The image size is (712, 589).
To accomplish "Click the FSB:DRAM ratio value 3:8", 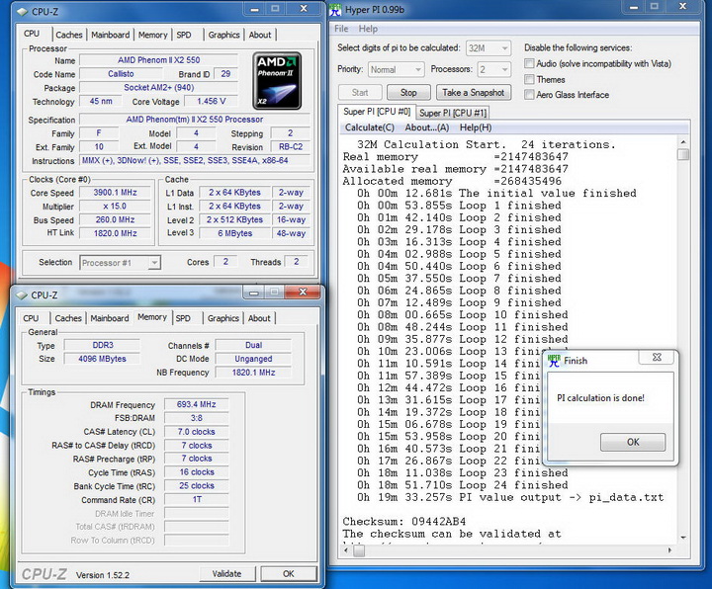I will point(196,418).
